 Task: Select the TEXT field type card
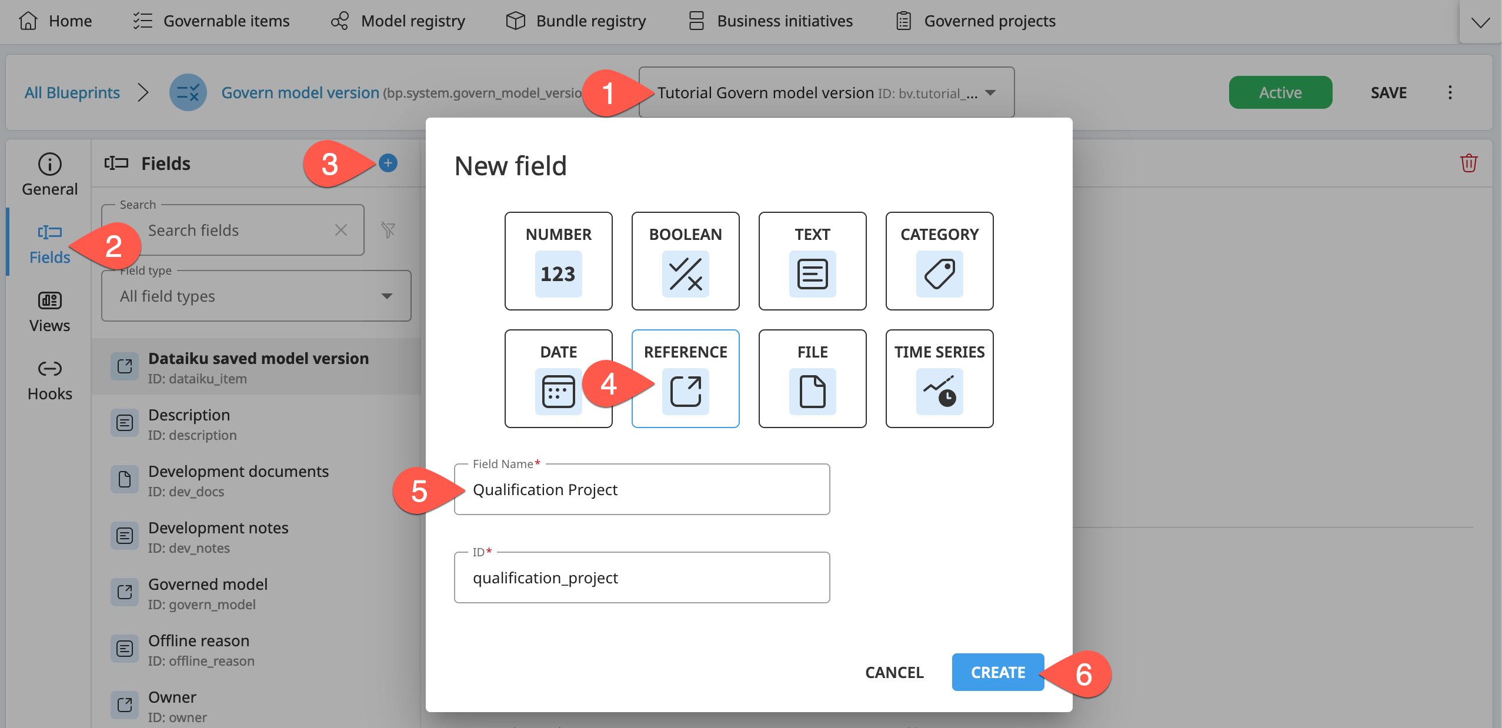click(812, 261)
